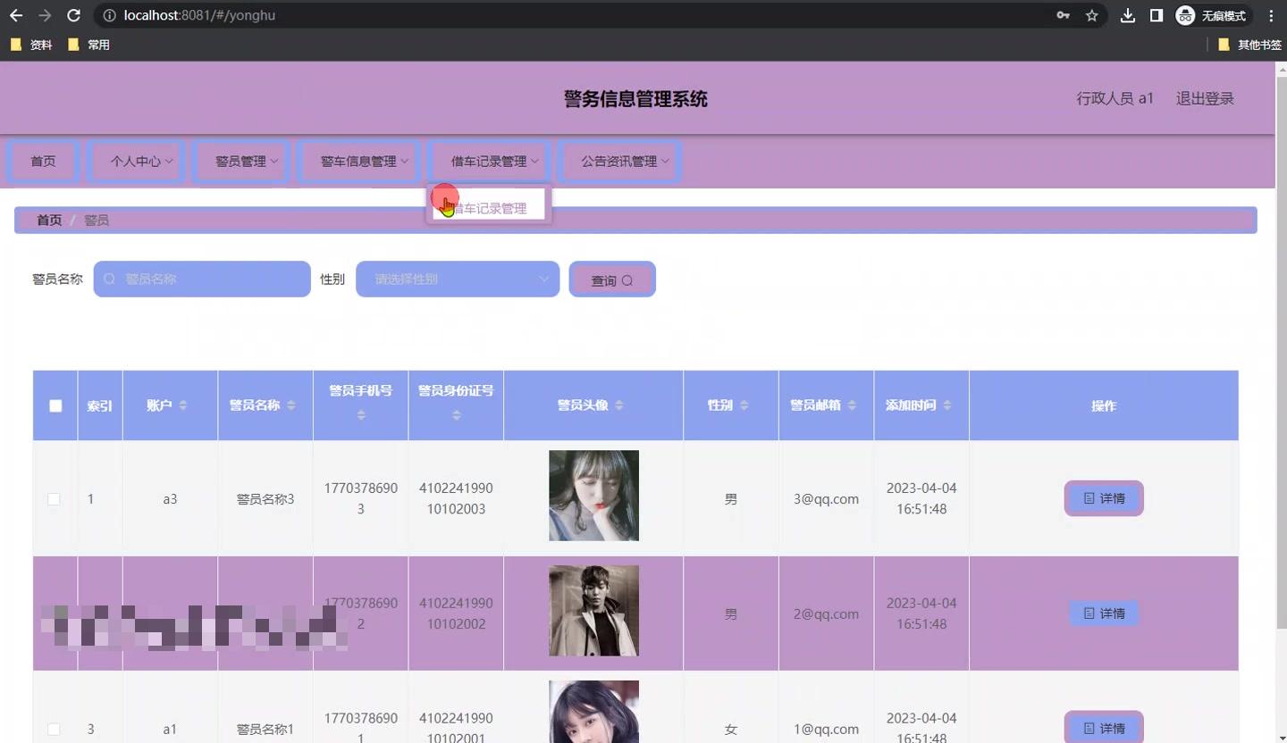Sort the table by 账户 column arrows
The image size is (1287, 743).
click(183, 405)
